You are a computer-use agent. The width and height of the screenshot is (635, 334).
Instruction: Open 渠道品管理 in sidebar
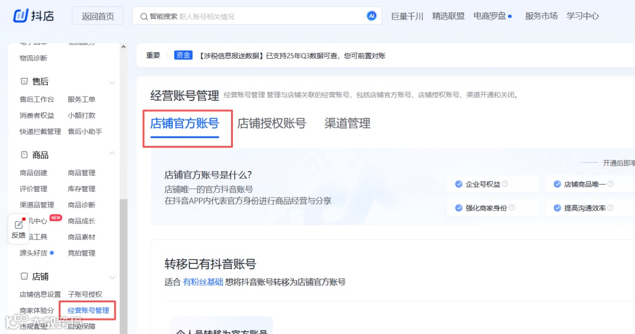point(37,205)
